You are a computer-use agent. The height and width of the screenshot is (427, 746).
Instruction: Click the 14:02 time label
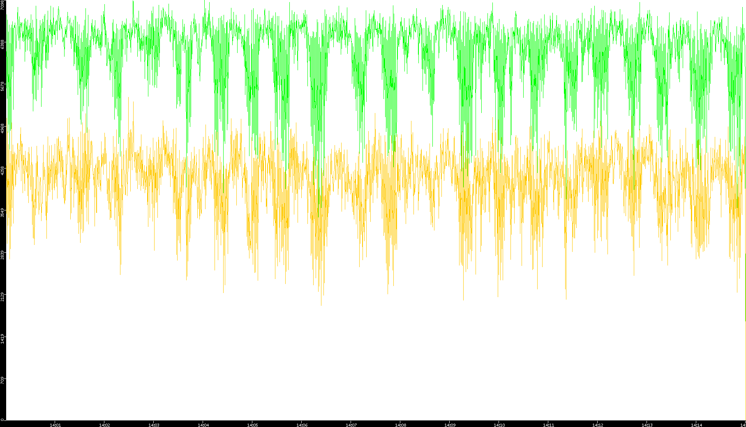click(x=104, y=425)
